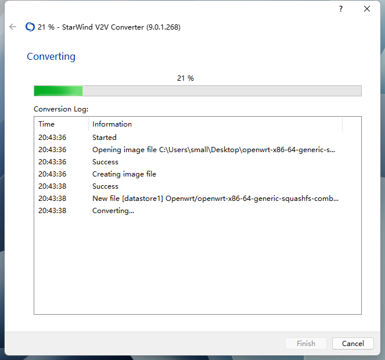Select the "Opening image file" log entry
The width and height of the screenshot is (385, 360).
[214, 150]
